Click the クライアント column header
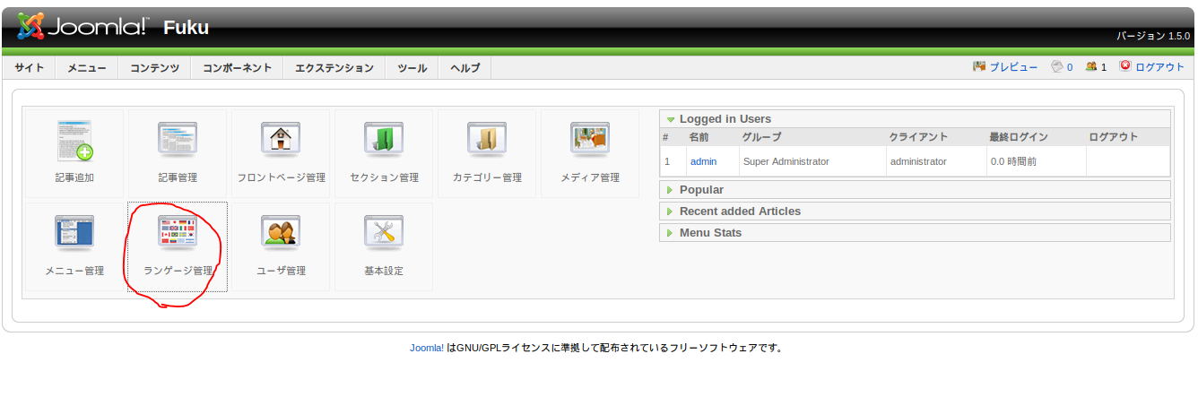 (919, 137)
